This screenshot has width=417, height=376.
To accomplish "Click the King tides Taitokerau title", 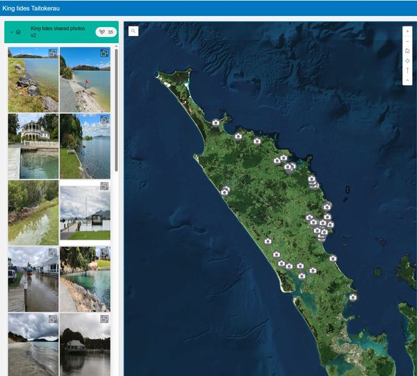I will tap(31, 8).
